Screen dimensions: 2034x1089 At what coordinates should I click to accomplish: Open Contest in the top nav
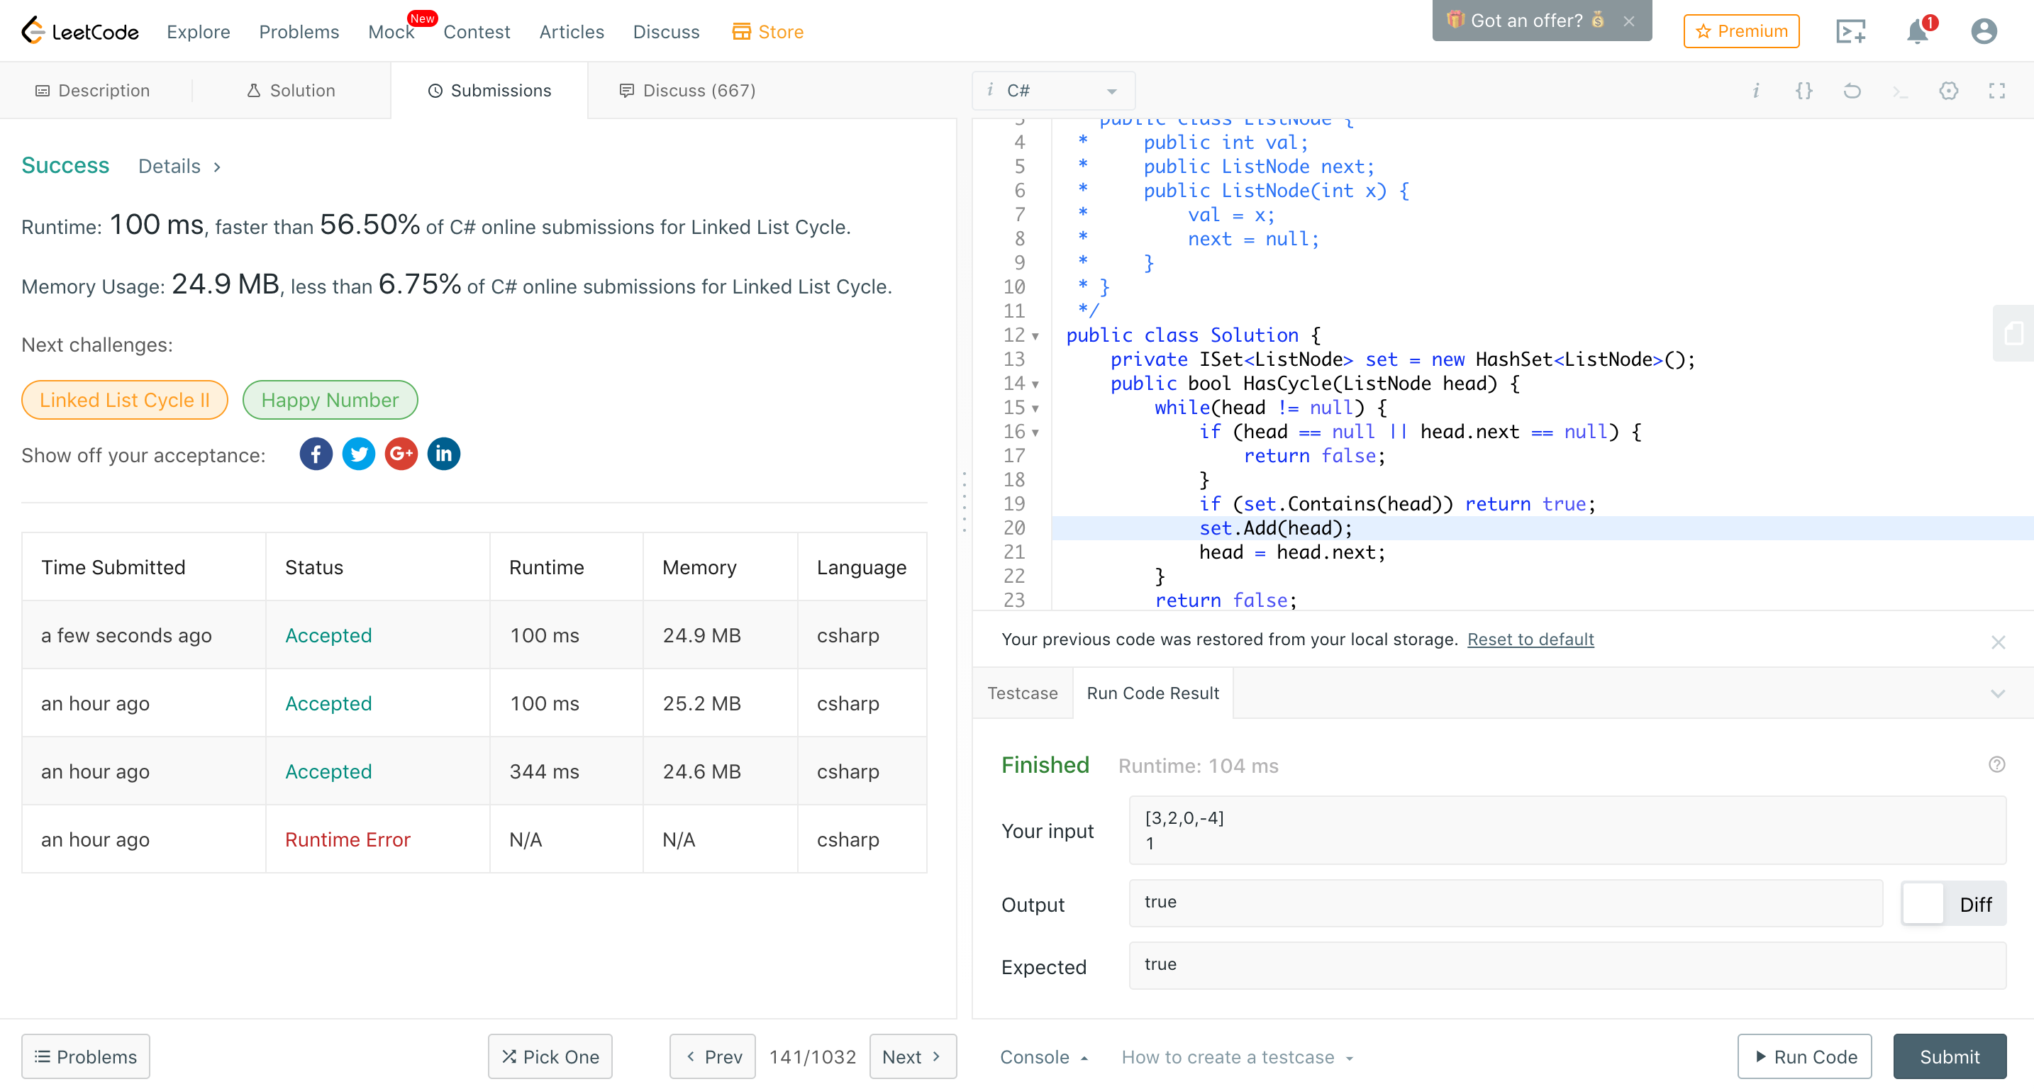pos(476,32)
